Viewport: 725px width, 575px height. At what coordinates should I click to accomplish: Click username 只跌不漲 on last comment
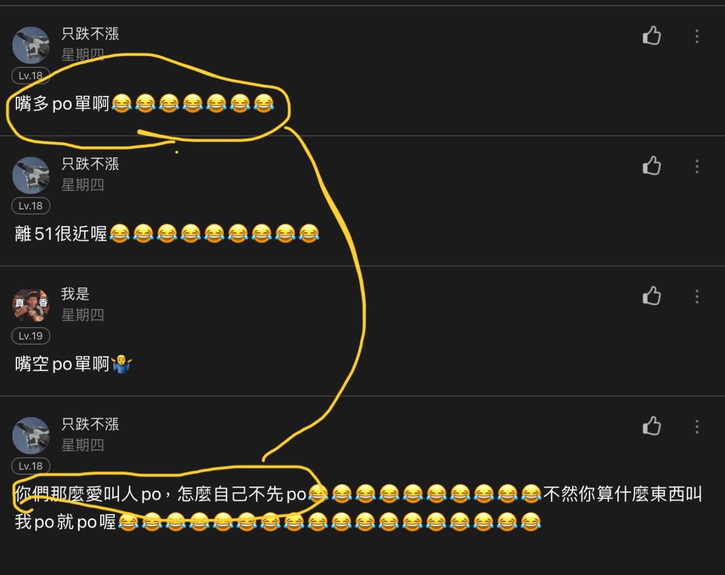pyautogui.click(x=90, y=424)
